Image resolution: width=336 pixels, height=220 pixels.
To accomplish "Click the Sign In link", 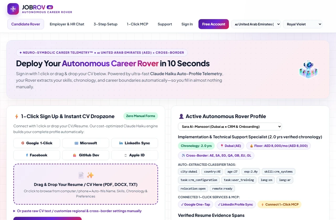I will coord(187,24).
